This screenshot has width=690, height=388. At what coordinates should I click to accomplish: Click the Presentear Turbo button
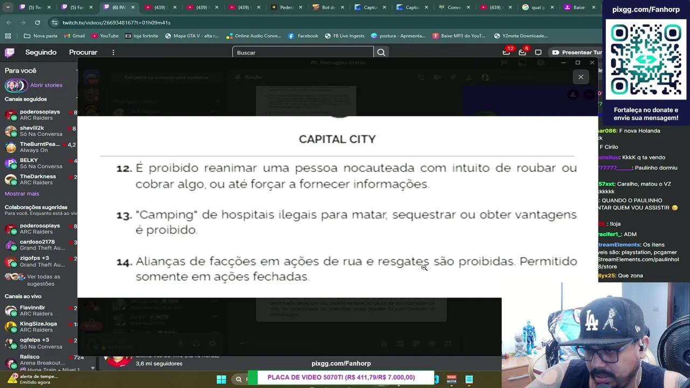576,52
